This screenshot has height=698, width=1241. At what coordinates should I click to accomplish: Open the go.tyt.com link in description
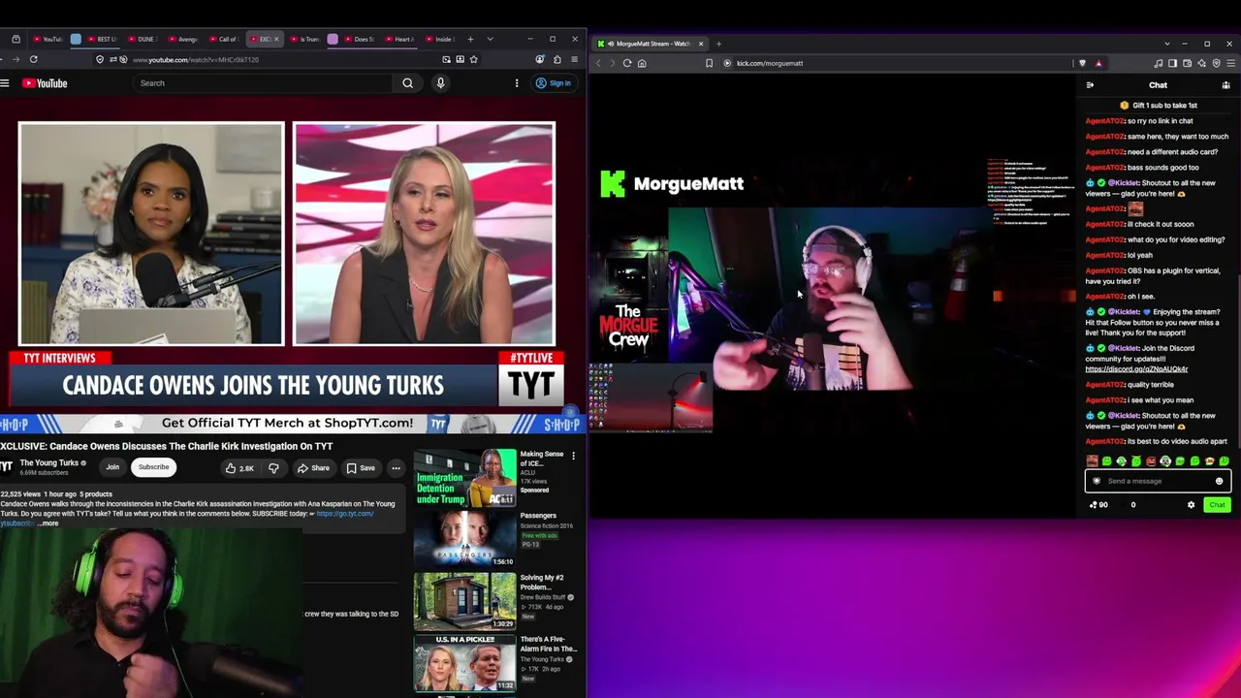(x=344, y=514)
